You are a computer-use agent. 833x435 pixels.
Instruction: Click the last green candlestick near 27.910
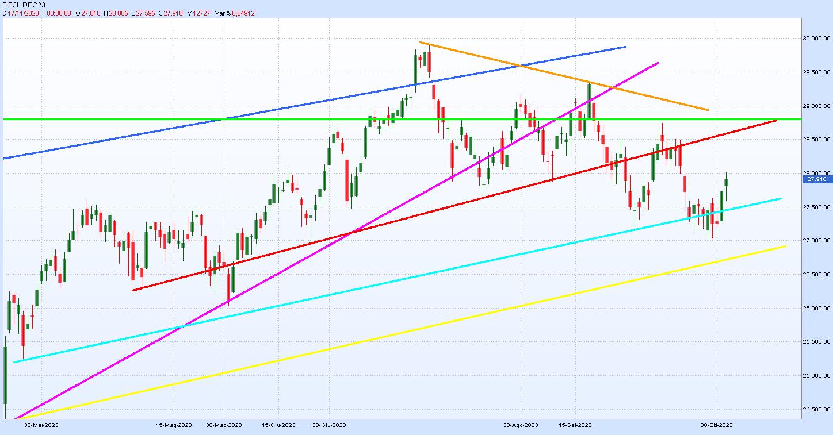tap(726, 183)
